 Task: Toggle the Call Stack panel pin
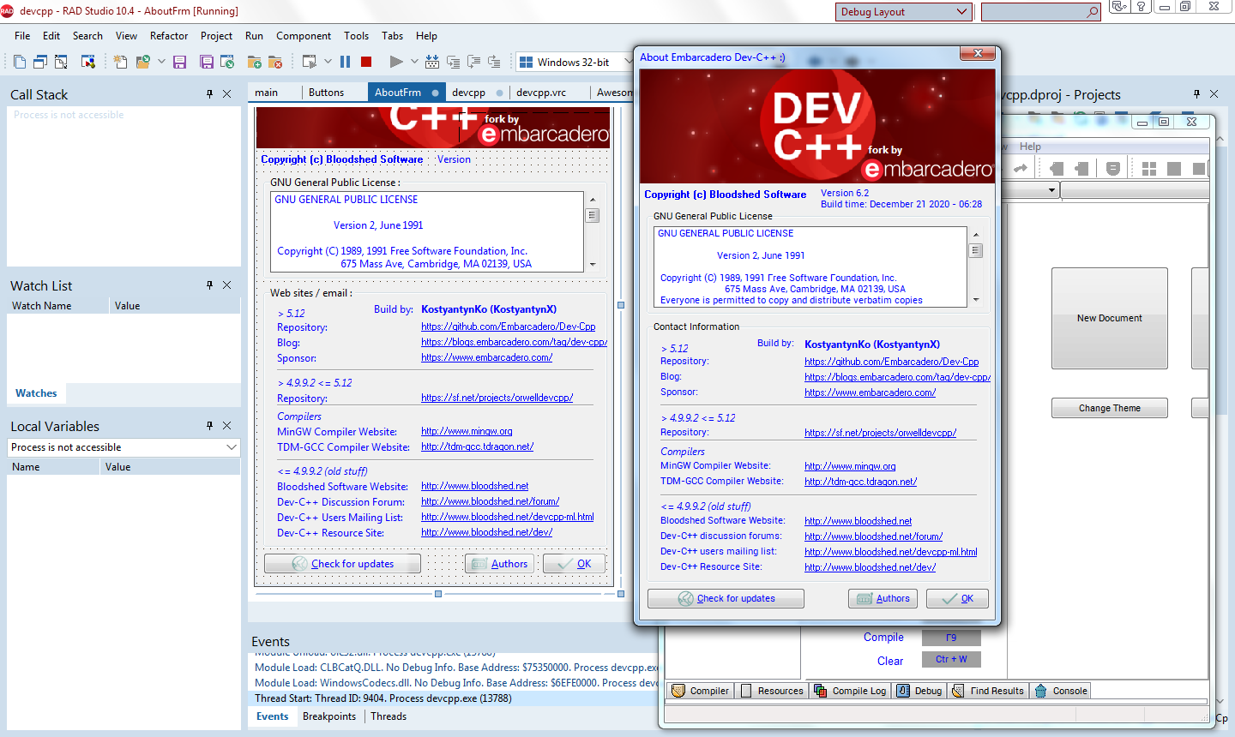point(209,94)
